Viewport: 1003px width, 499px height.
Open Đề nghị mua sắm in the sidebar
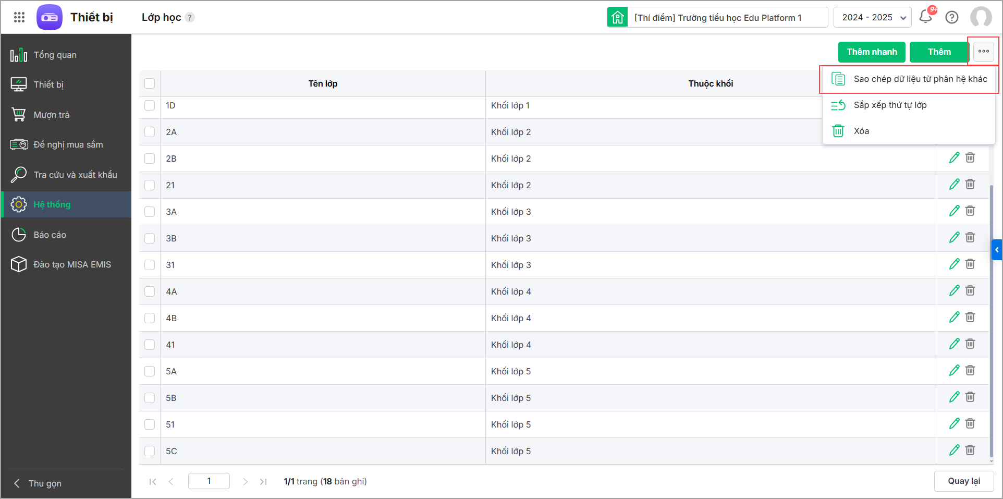pyautogui.click(x=66, y=144)
